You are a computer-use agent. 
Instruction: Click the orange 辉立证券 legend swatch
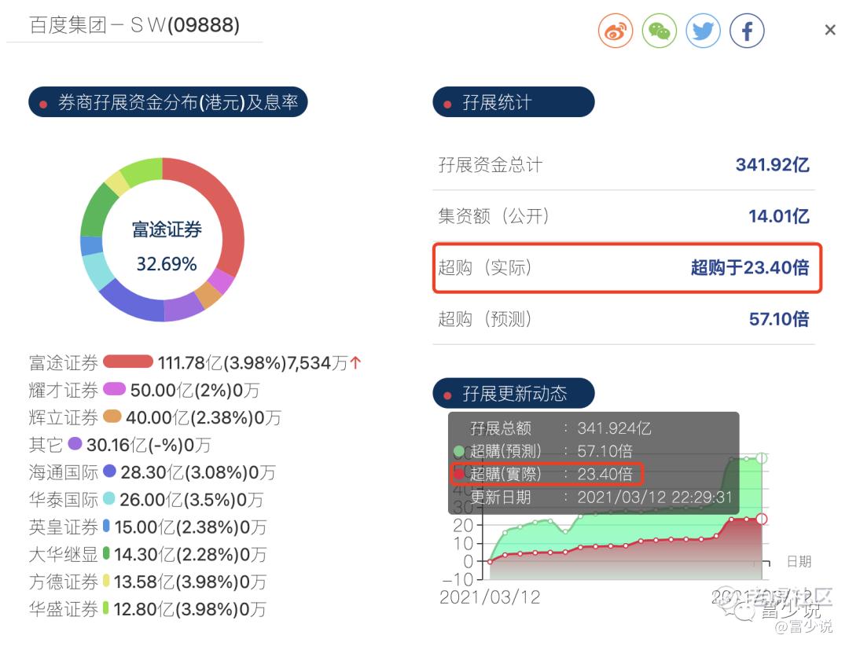tap(112, 417)
